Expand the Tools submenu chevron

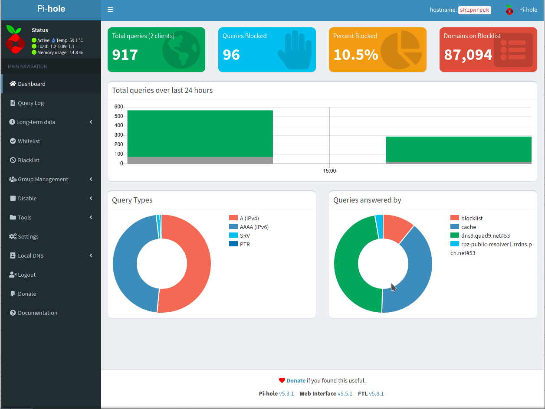pyautogui.click(x=91, y=217)
